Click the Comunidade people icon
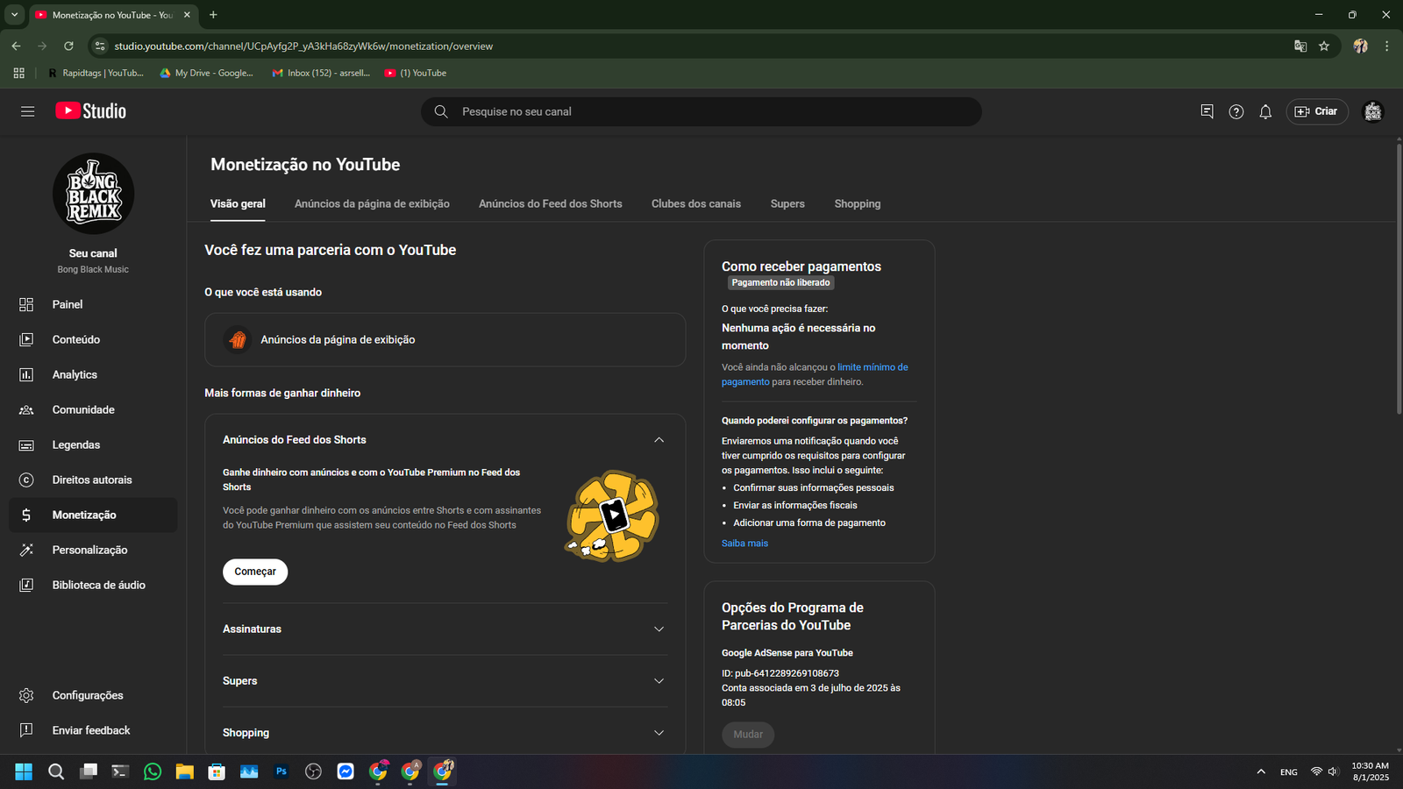 point(26,409)
